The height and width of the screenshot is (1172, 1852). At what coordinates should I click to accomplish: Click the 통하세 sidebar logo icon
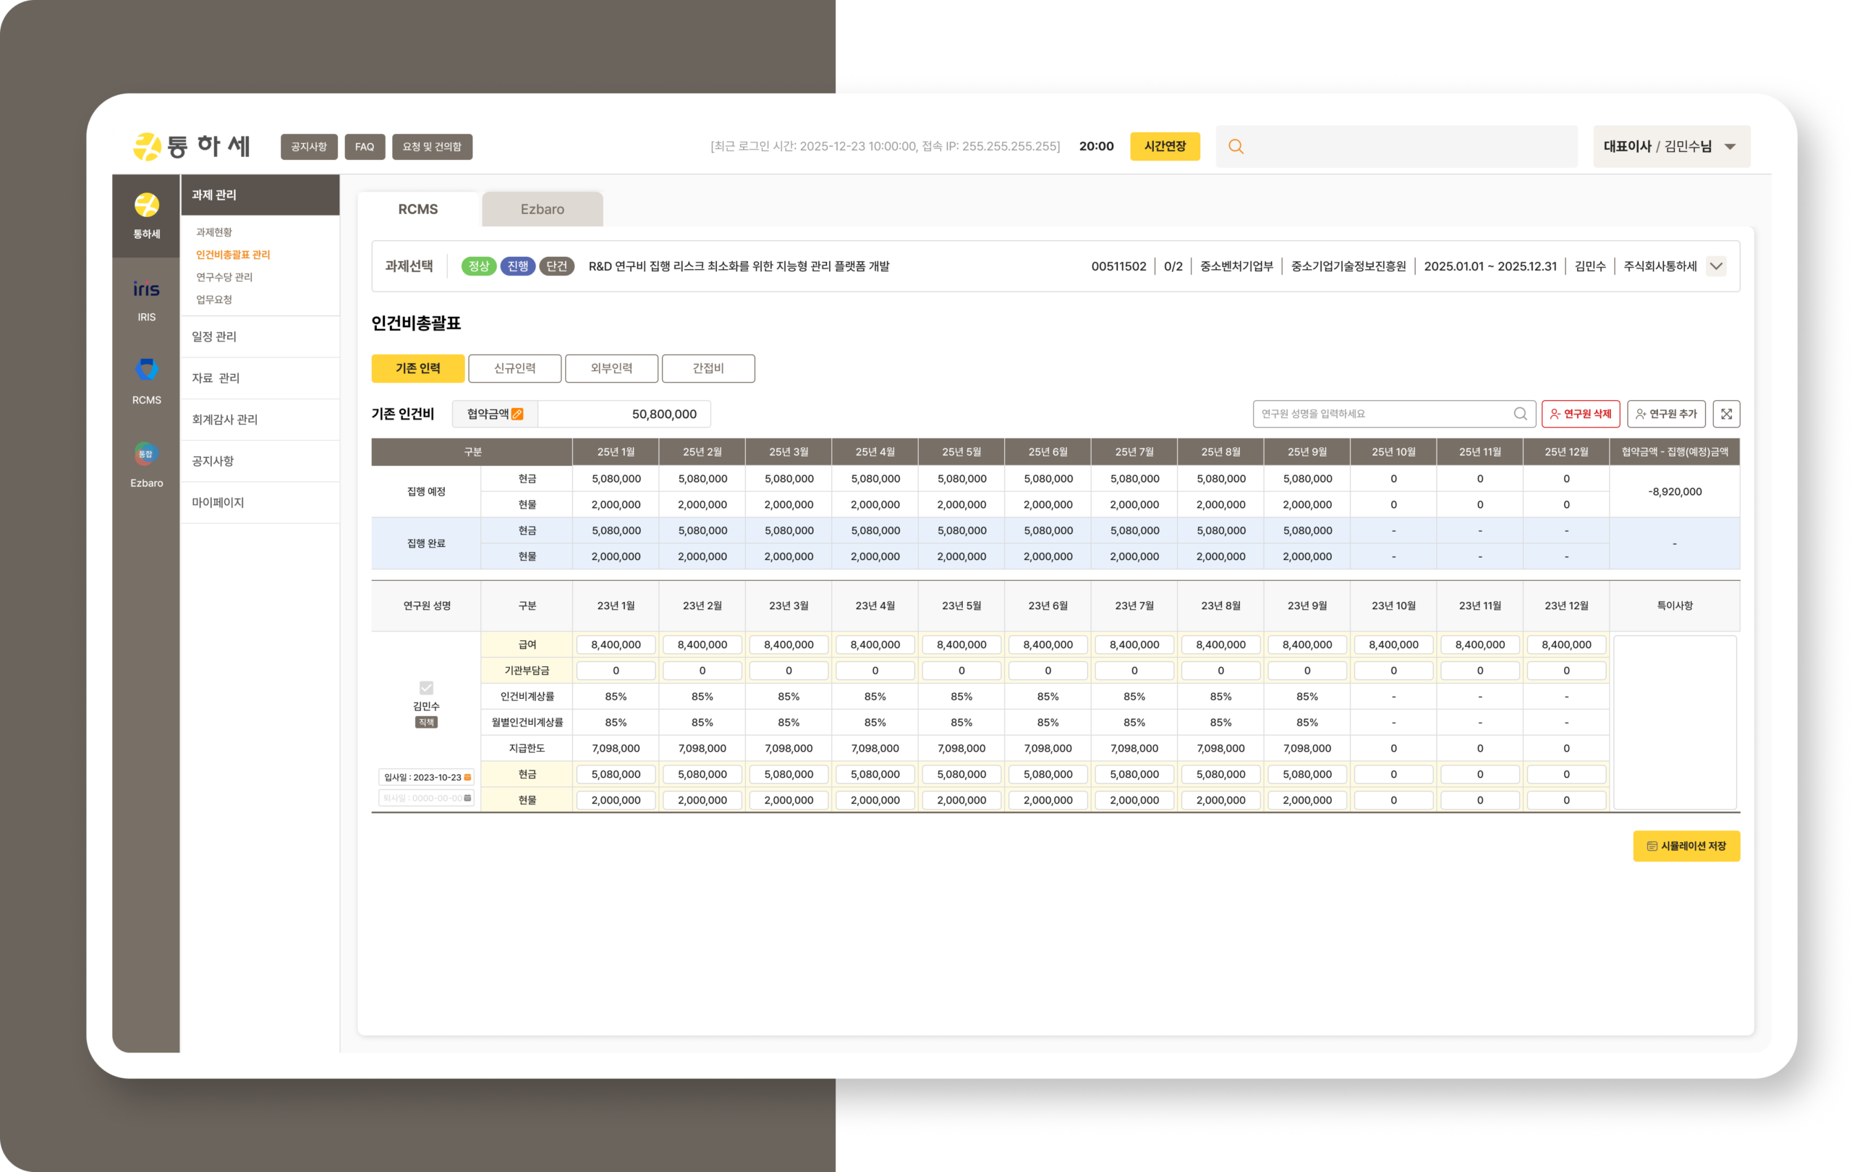[x=146, y=205]
